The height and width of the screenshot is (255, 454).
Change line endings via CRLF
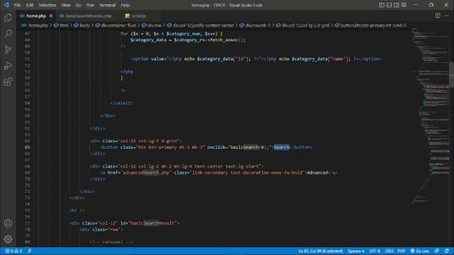(x=389, y=251)
